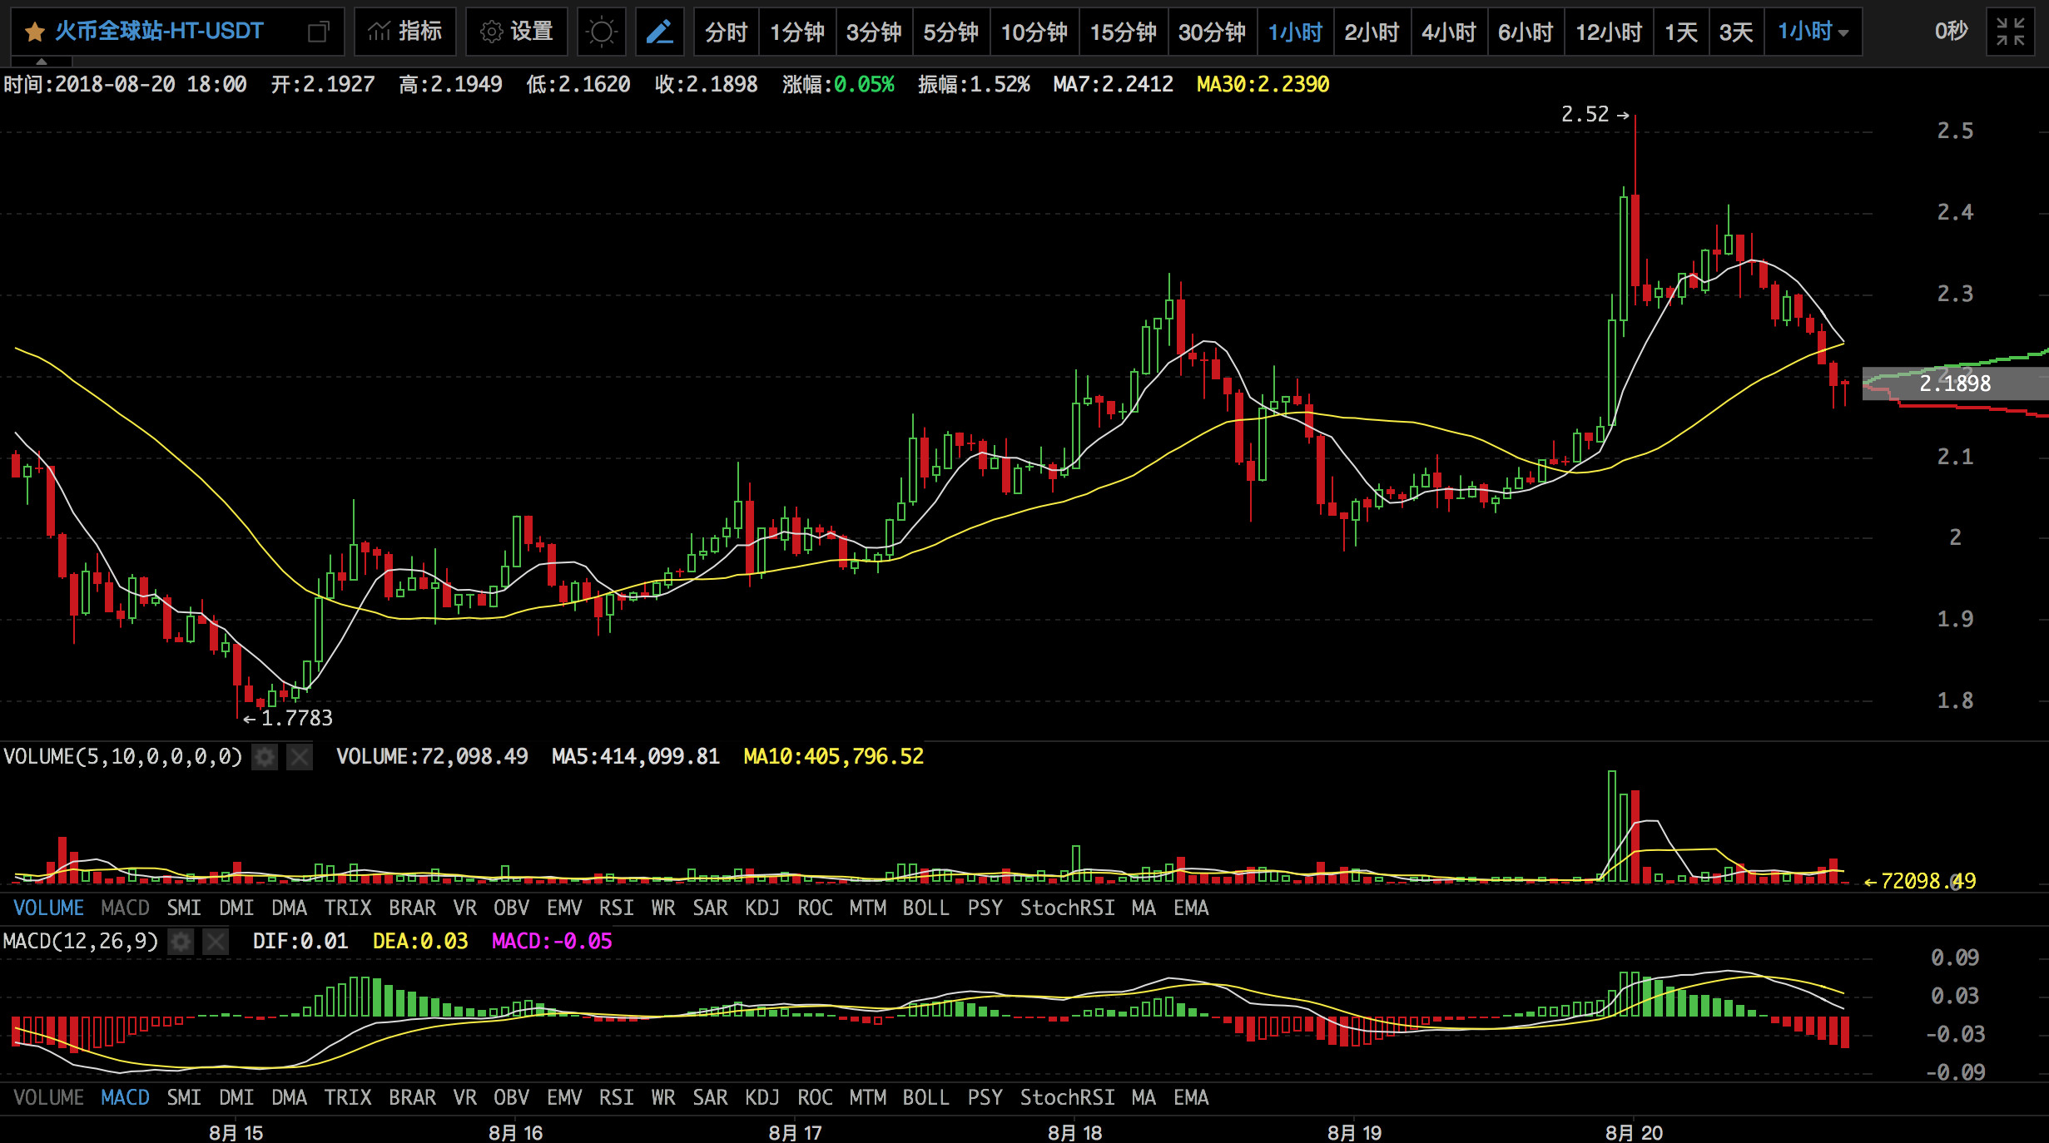Click the 涨幅:0.05% change readout
The width and height of the screenshot is (2049, 1143).
coord(838,84)
